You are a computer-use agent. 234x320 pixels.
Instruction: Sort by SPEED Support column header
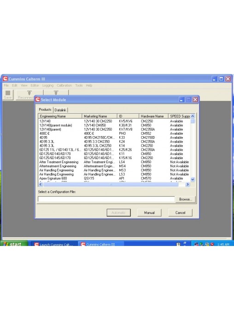tap(179, 116)
